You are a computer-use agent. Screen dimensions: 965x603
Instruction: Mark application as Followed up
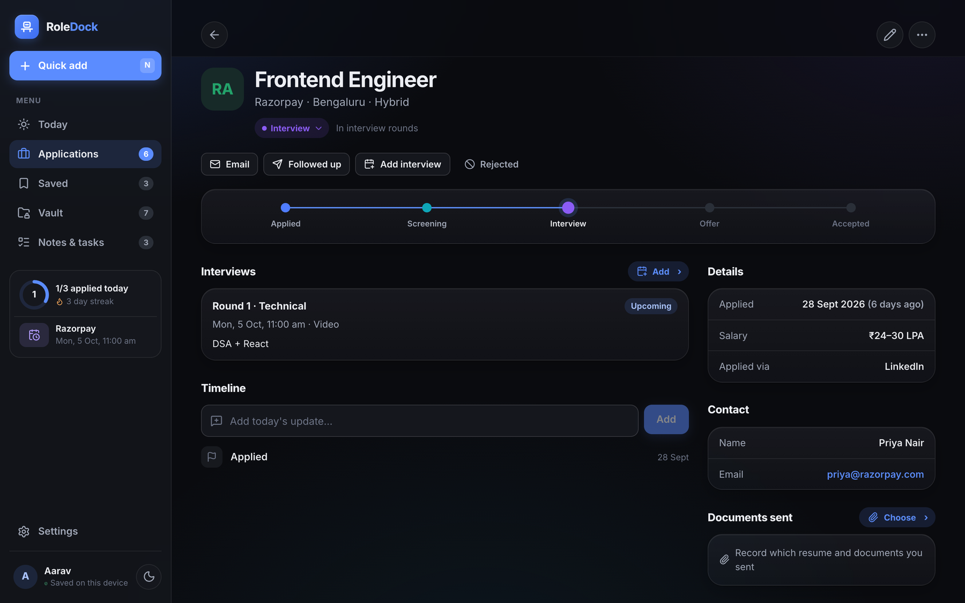307,164
